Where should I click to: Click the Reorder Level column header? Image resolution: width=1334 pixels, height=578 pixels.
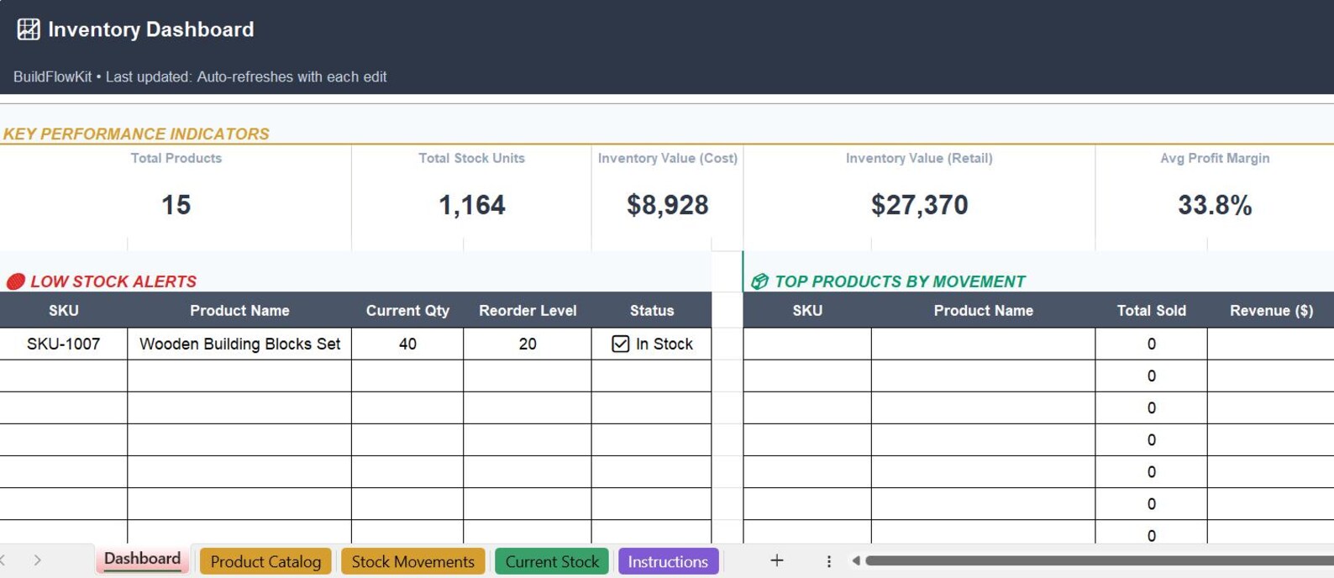[x=528, y=310]
